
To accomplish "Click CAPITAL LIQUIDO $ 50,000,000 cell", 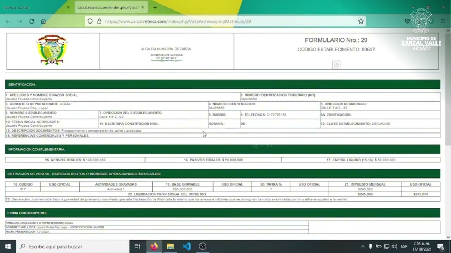I will (x=361, y=160).
